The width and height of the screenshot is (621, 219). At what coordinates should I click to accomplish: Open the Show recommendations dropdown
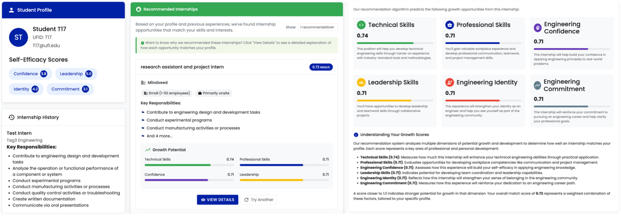tap(318, 27)
